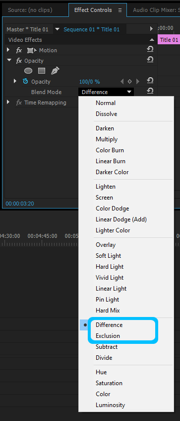Select the free draw bezier pen mask tool
Image resolution: width=180 pixels, height=421 pixels.
tap(55, 71)
